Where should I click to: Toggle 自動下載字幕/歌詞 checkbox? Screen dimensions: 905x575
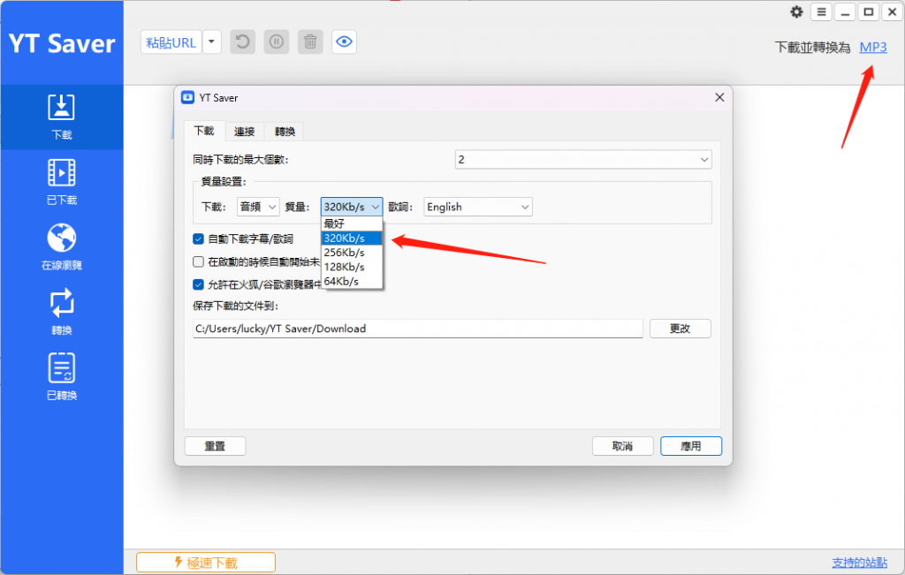(199, 238)
